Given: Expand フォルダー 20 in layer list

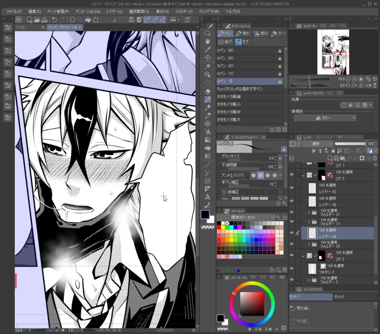Looking at the screenshot, I should (309, 244).
